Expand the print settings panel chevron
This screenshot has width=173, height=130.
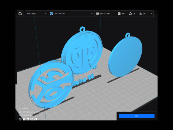[x=151, y=14]
